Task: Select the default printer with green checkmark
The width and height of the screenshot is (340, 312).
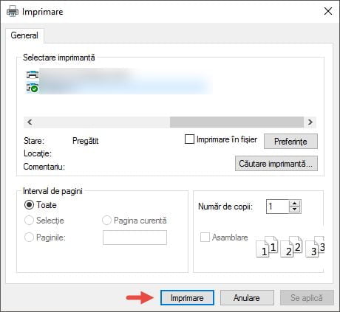Action: [x=33, y=88]
